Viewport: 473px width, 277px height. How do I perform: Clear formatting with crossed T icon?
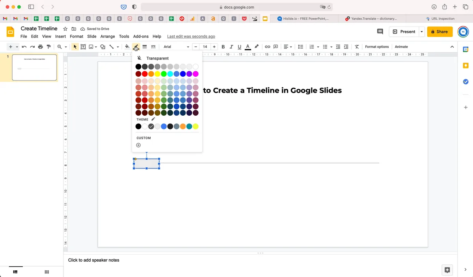pos(357,47)
